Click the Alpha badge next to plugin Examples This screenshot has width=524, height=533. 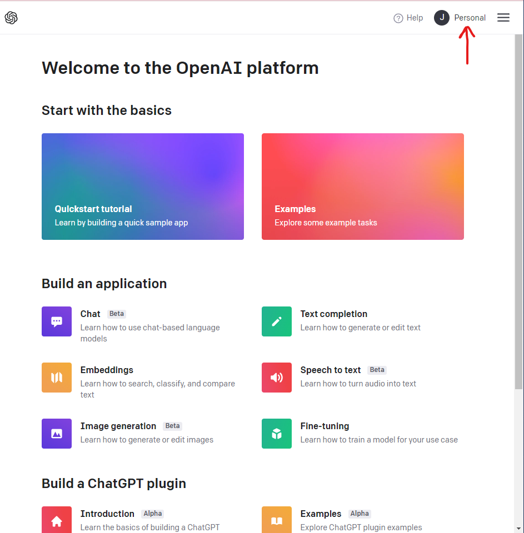[x=360, y=514]
